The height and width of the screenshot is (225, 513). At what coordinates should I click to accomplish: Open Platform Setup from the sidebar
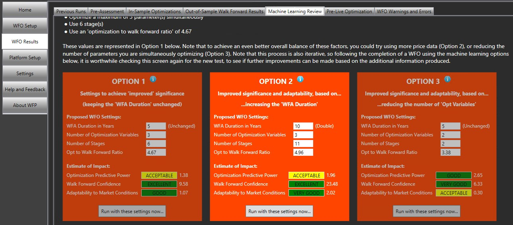(x=25, y=58)
